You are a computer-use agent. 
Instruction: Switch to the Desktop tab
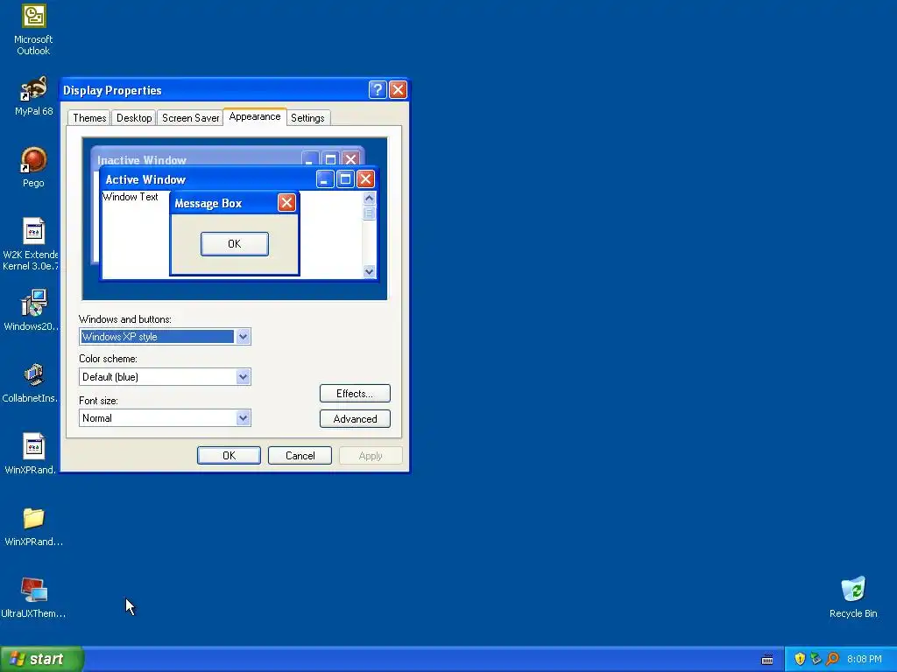[x=134, y=118]
